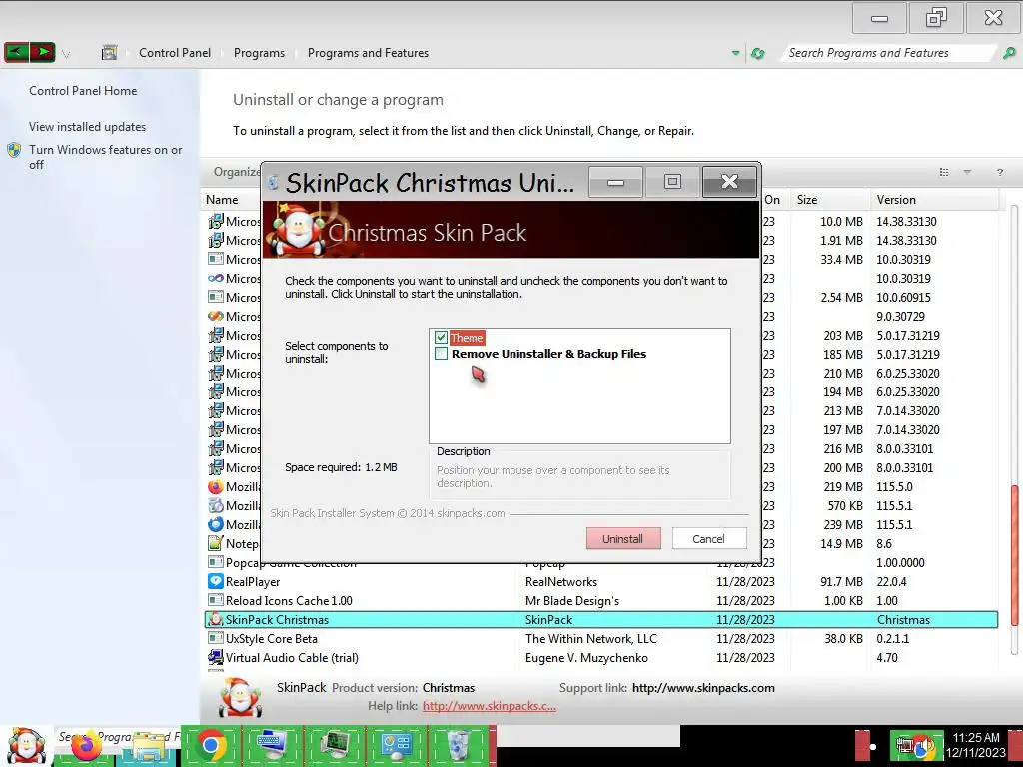
Task: Click the version cell 10.0.60915
Action: [x=903, y=297]
